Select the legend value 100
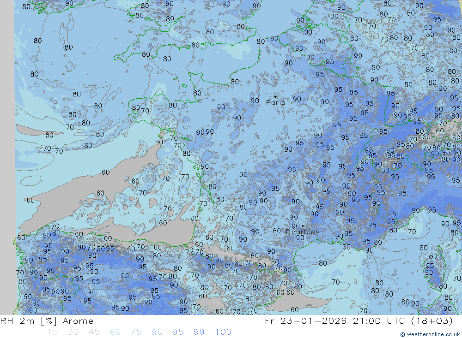 pyautogui.click(x=223, y=332)
